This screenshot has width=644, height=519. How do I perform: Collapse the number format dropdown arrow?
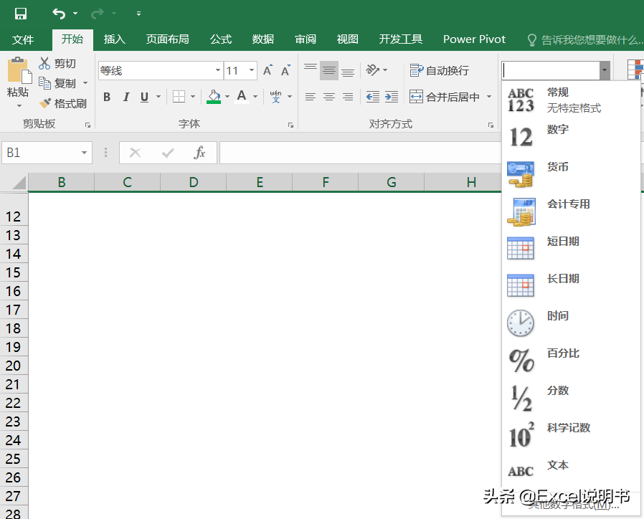[605, 70]
